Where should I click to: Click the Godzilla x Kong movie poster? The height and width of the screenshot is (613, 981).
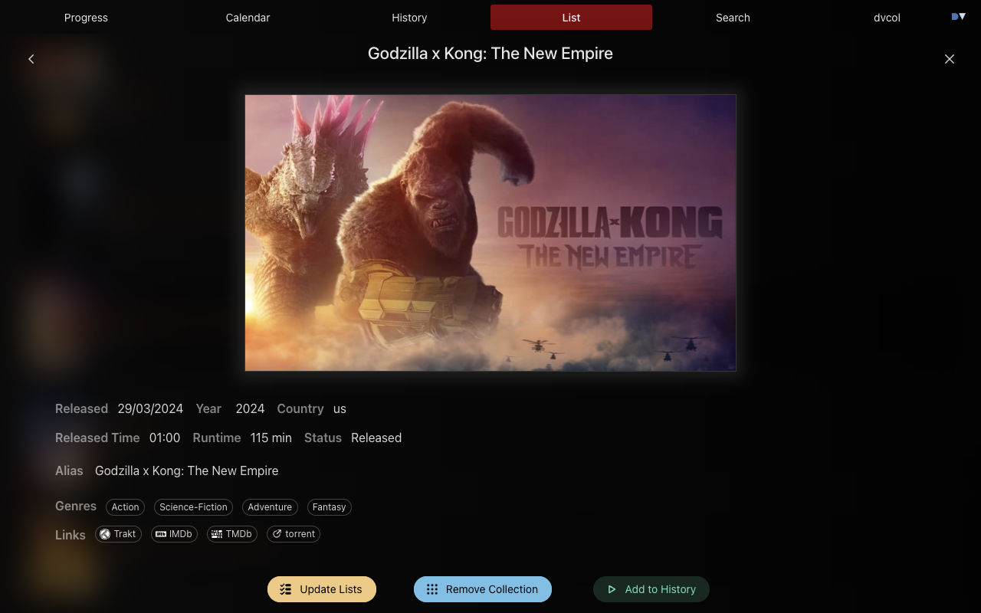click(x=490, y=233)
